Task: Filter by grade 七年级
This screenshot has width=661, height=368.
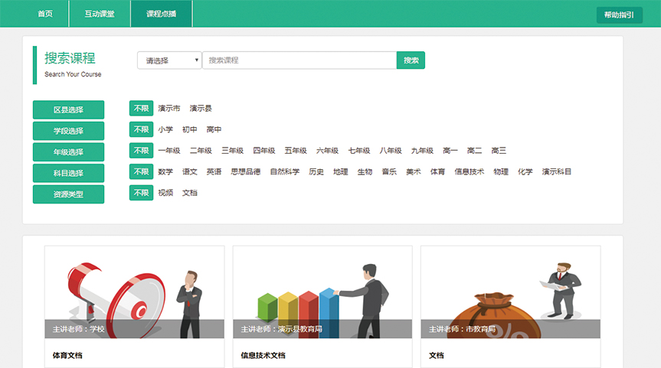Action: point(358,150)
